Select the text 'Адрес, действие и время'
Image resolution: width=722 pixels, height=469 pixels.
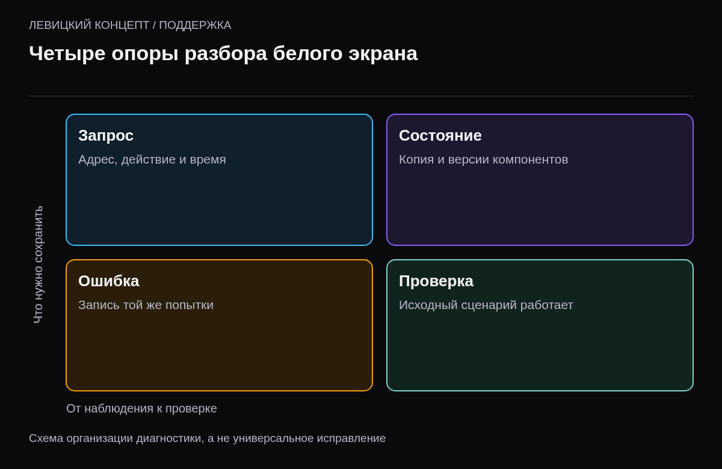point(152,159)
